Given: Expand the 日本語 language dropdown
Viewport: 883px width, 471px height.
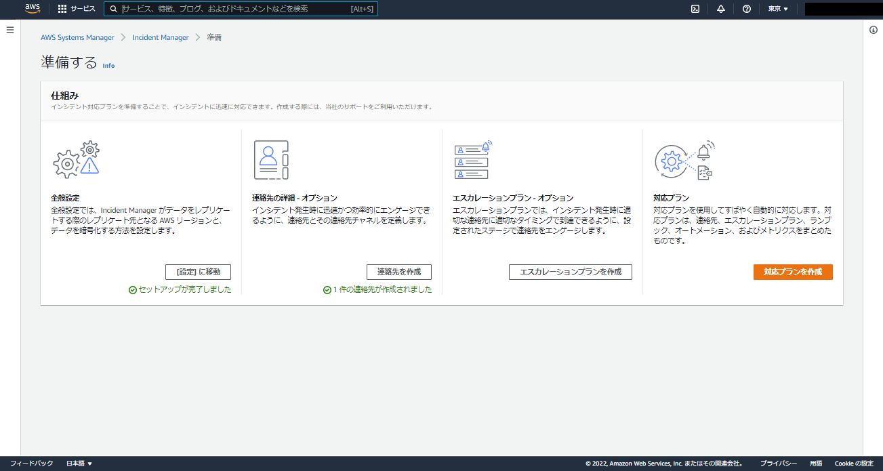Looking at the screenshot, I should pos(79,464).
